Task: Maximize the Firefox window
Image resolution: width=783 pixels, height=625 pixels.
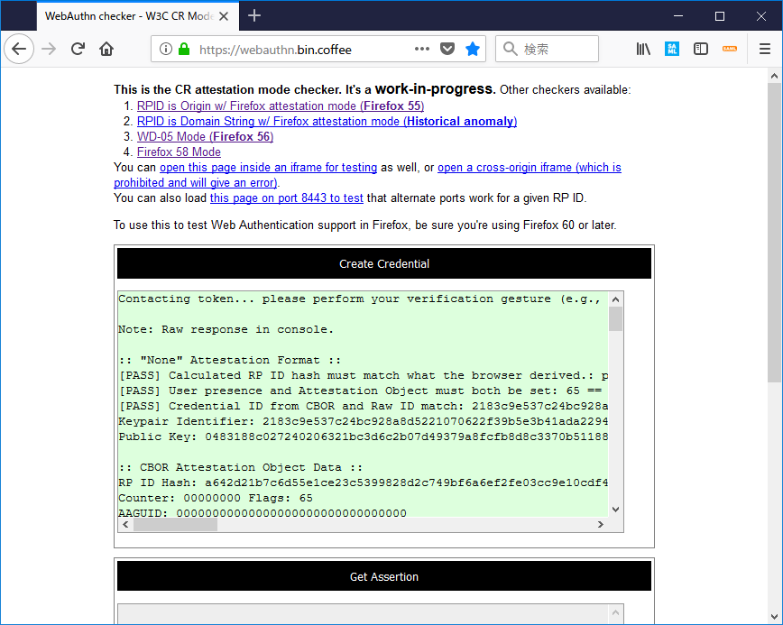Action: (720, 16)
